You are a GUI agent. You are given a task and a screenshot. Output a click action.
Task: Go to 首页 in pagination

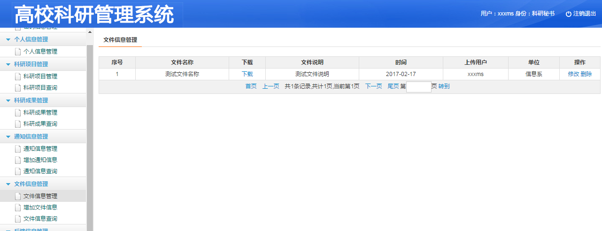[x=251, y=86]
